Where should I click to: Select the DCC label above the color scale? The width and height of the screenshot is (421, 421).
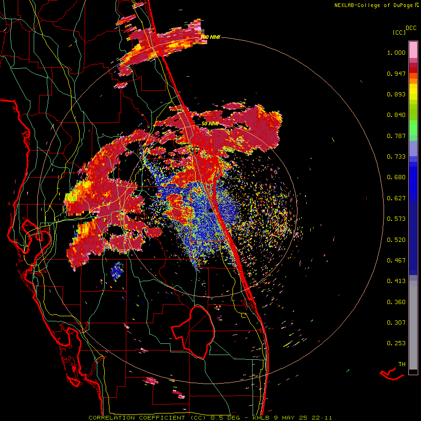[411, 28]
